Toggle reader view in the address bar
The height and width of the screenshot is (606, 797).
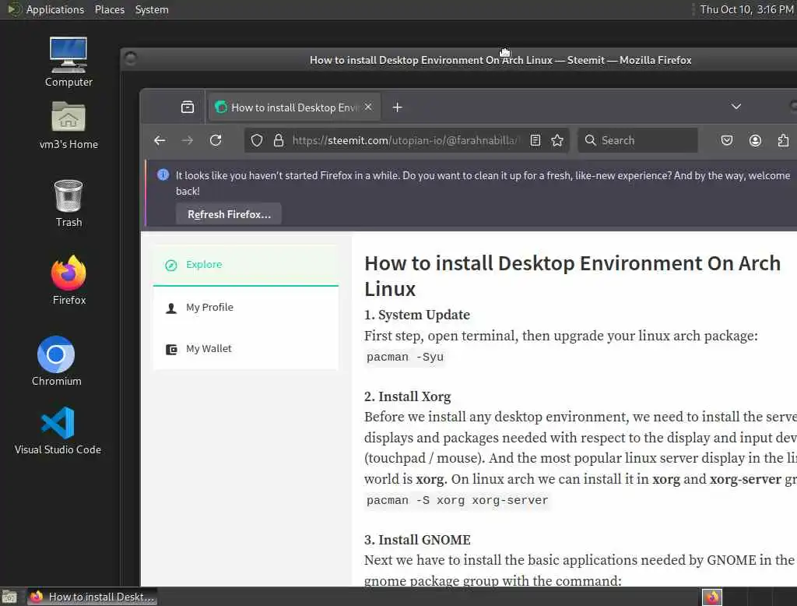pyautogui.click(x=535, y=140)
